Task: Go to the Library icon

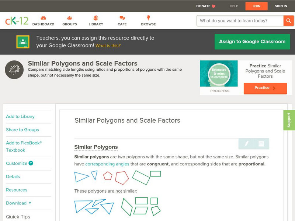Action: tap(96, 18)
